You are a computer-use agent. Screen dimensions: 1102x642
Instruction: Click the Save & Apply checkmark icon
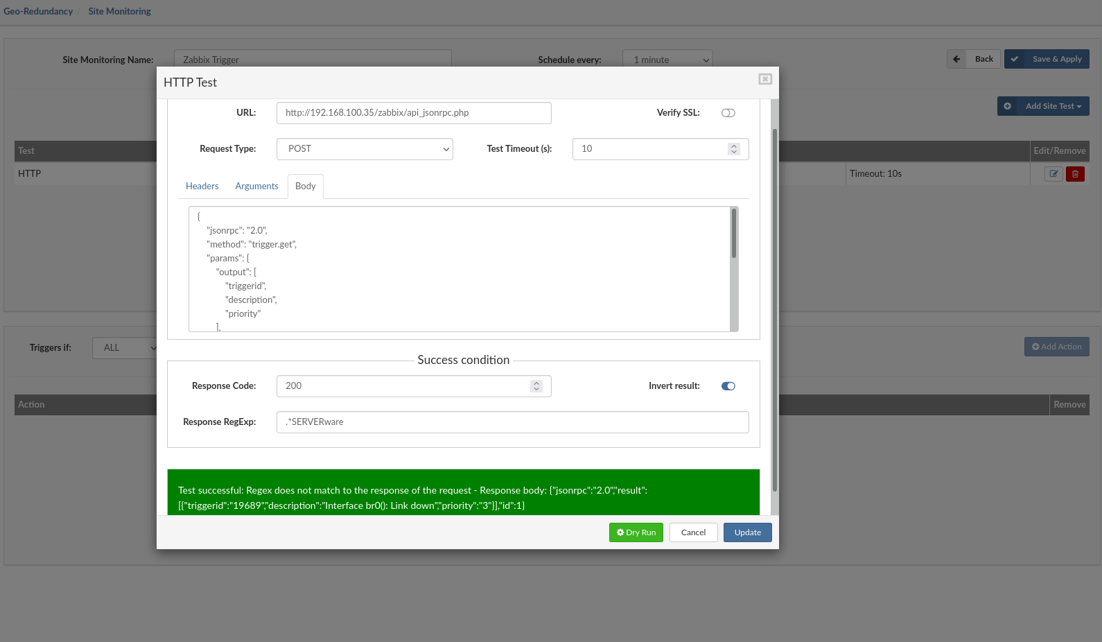[x=1015, y=59]
